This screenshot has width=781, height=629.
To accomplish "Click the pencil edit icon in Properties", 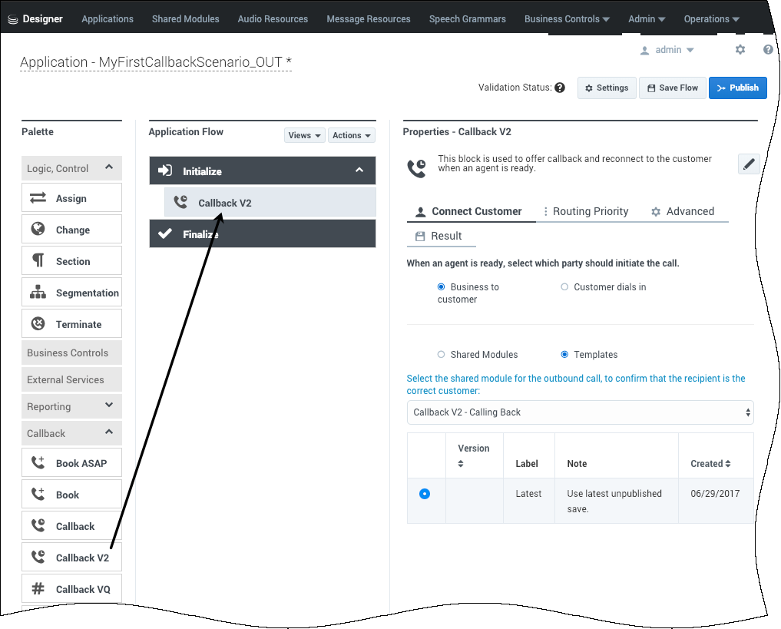I will click(749, 164).
